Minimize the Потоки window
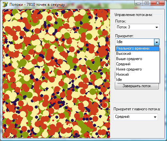 click(138, 3)
